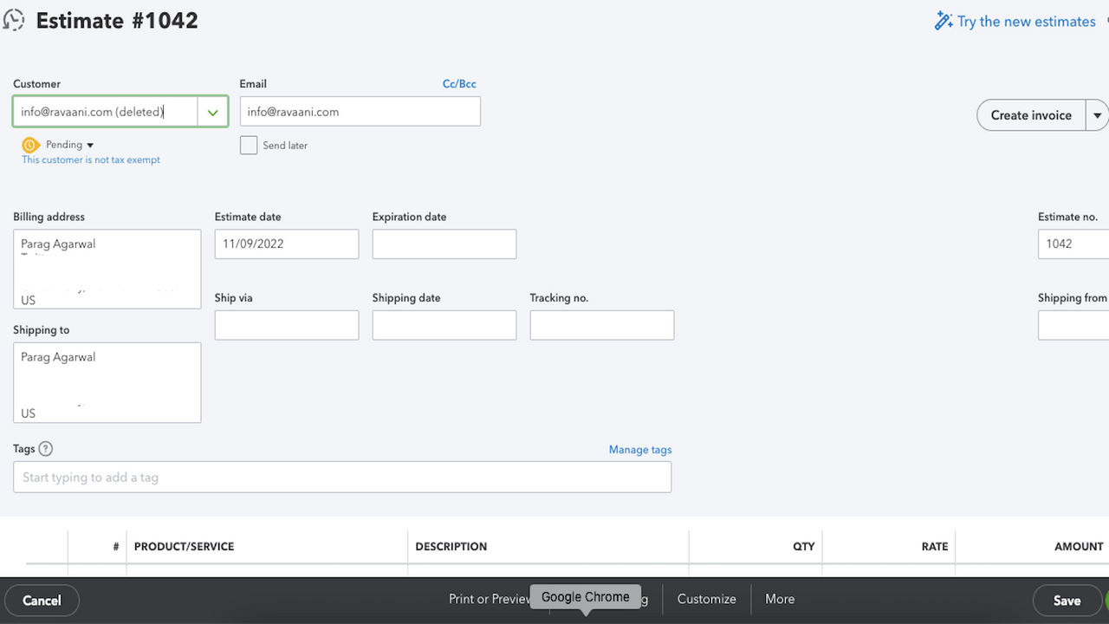
Task: Click the Expiration date input field
Action: coord(444,244)
